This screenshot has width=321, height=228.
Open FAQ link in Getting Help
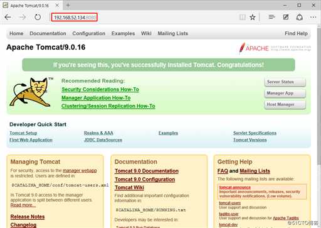(x=223, y=171)
